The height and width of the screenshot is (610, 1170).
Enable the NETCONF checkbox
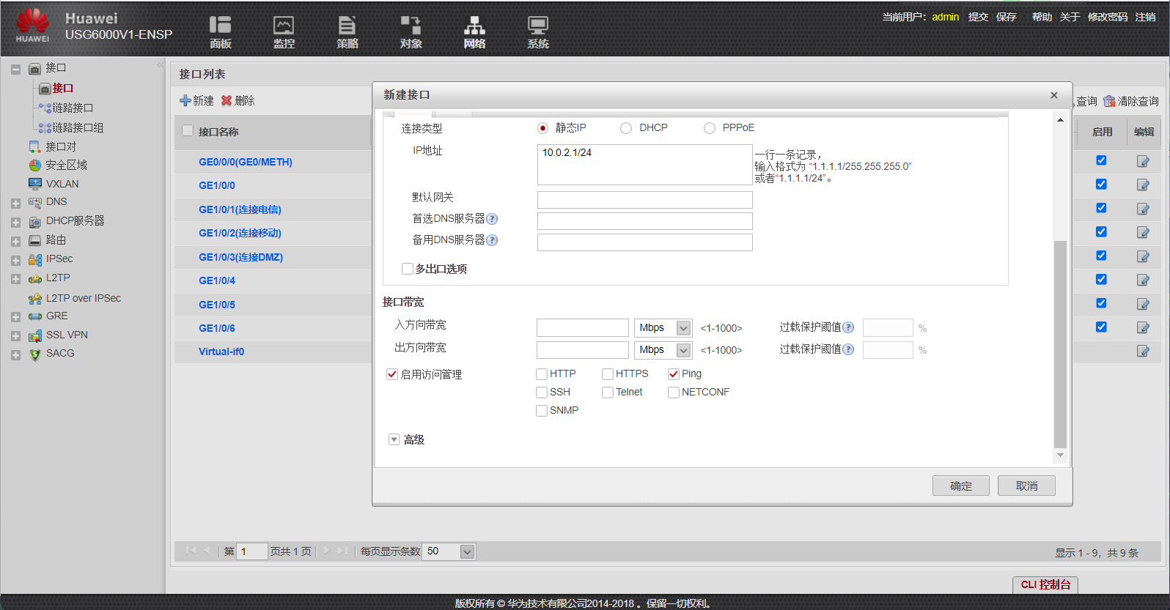point(674,393)
